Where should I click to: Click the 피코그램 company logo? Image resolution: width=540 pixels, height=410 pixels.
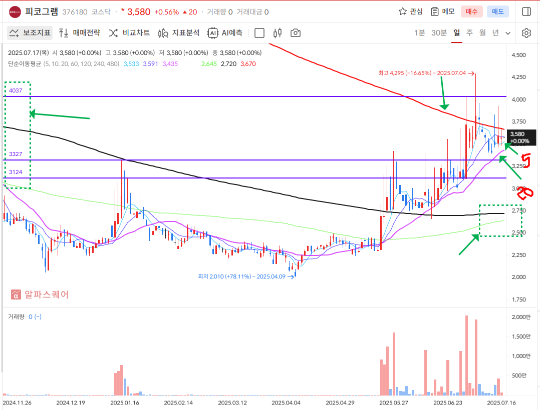14,11
